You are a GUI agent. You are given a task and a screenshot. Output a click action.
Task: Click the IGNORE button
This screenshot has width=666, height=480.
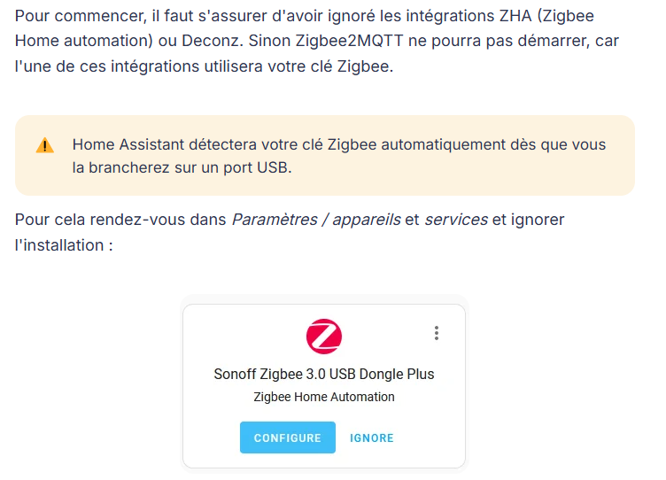pos(372,437)
